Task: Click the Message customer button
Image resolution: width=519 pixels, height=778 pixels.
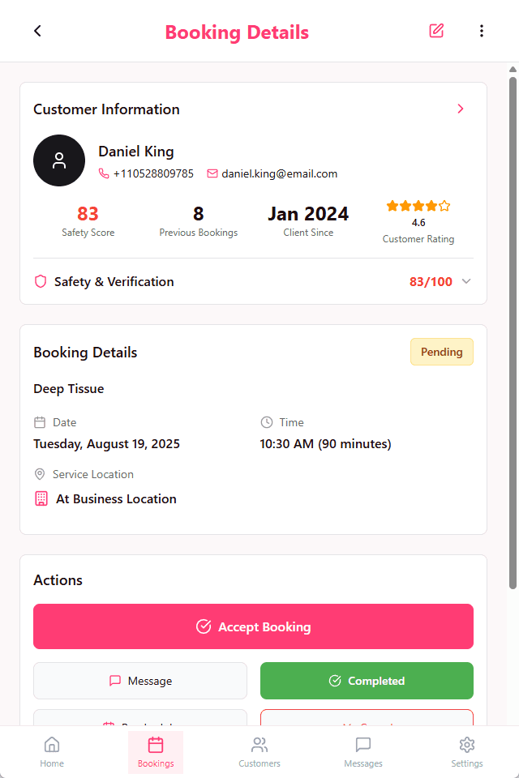Action: click(x=140, y=681)
